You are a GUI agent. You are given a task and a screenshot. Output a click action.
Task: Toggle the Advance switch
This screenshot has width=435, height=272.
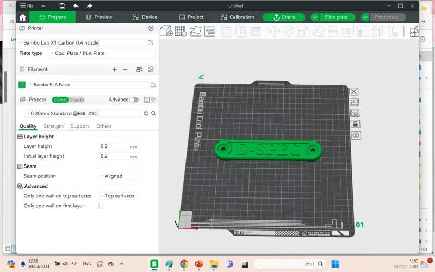tap(134, 100)
